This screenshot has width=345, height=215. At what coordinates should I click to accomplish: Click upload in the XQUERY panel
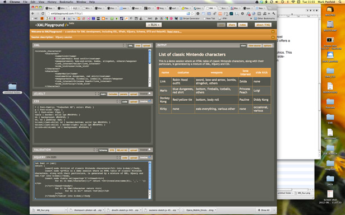[134, 158]
